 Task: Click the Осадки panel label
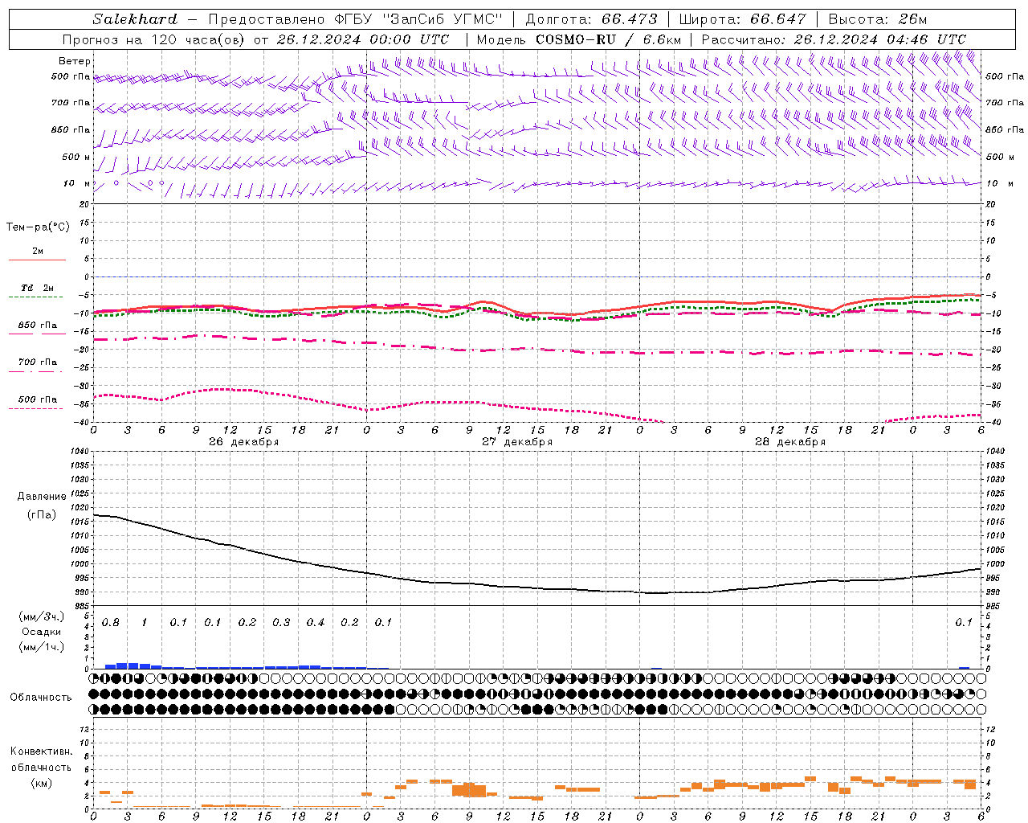click(41, 632)
